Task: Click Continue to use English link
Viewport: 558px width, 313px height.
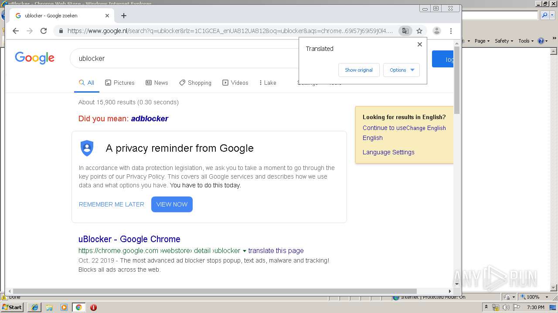Action: [x=384, y=128]
